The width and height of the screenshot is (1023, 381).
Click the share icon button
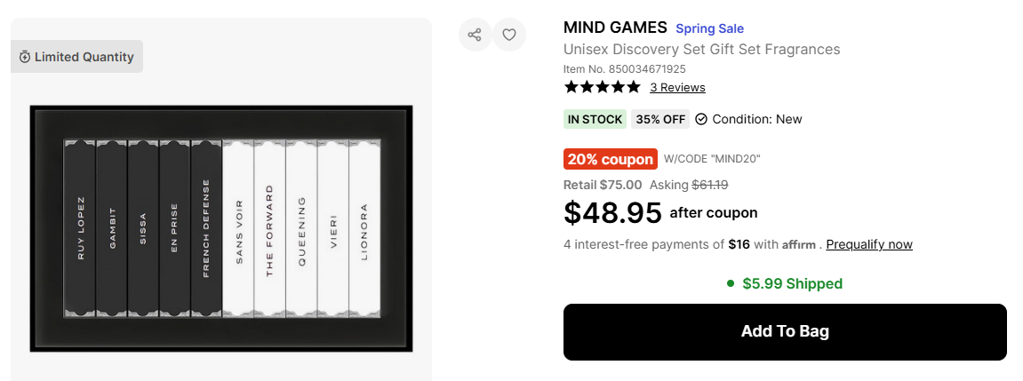475,35
